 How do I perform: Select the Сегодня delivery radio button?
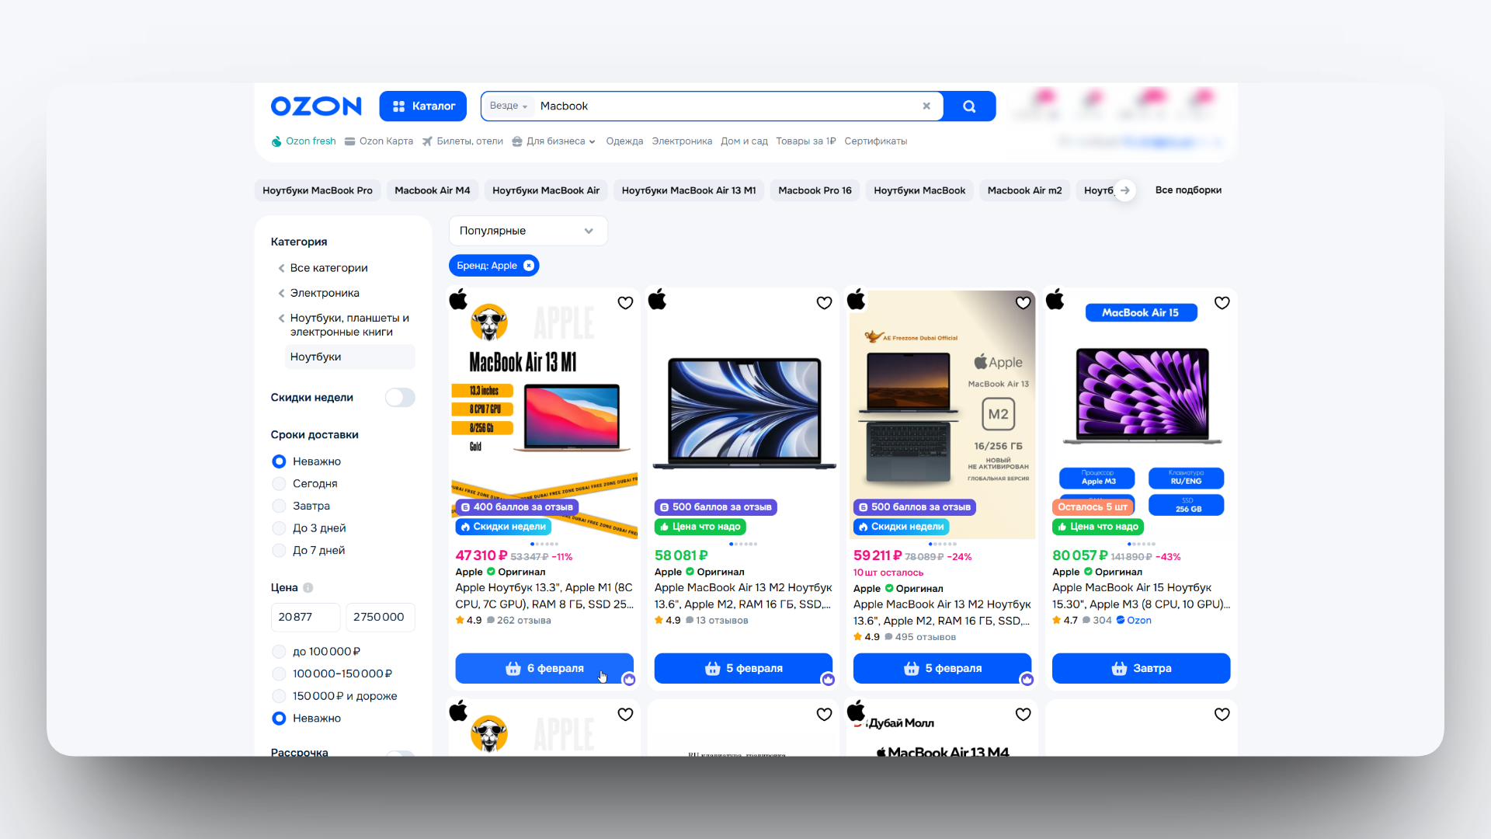pyautogui.click(x=278, y=483)
